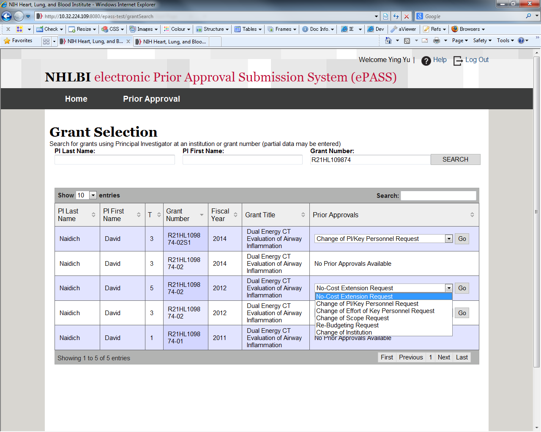Open the Show entries count dropdown
Screen dimensions: 541x432
point(86,195)
